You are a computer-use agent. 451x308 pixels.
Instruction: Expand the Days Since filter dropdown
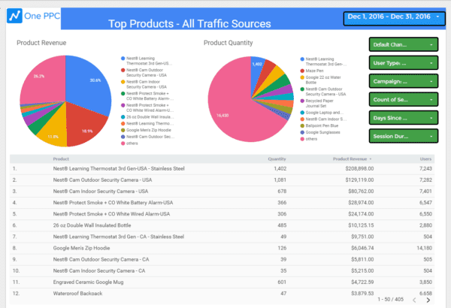tap(403, 117)
